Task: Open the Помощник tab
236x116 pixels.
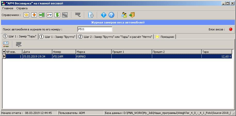Action: (x=165, y=37)
